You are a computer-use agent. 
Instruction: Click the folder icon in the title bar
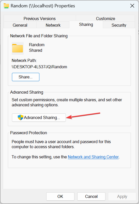[6, 6]
